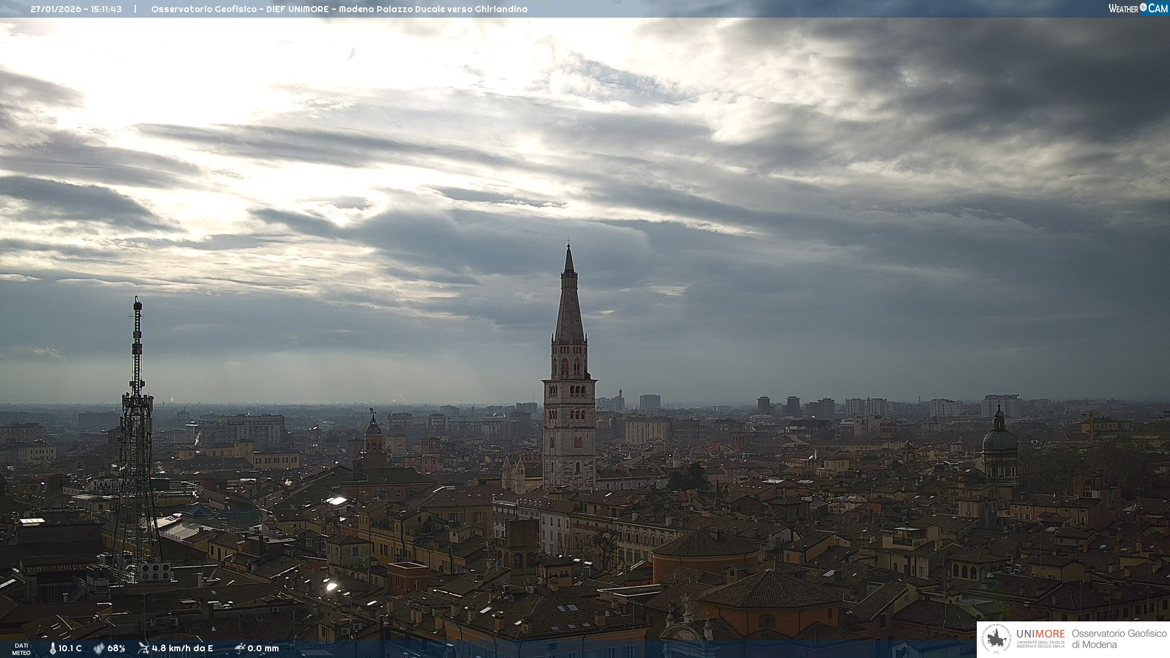Viewport: 1170px width, 658px height.
Task: Click the church dome on the right
Action: coord(999,439)
